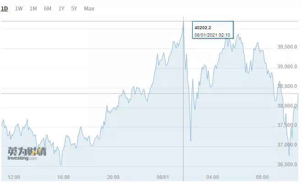Click the 36,500.0 price axis label
This screenshot has height=183, width=302.
(287, 164)
